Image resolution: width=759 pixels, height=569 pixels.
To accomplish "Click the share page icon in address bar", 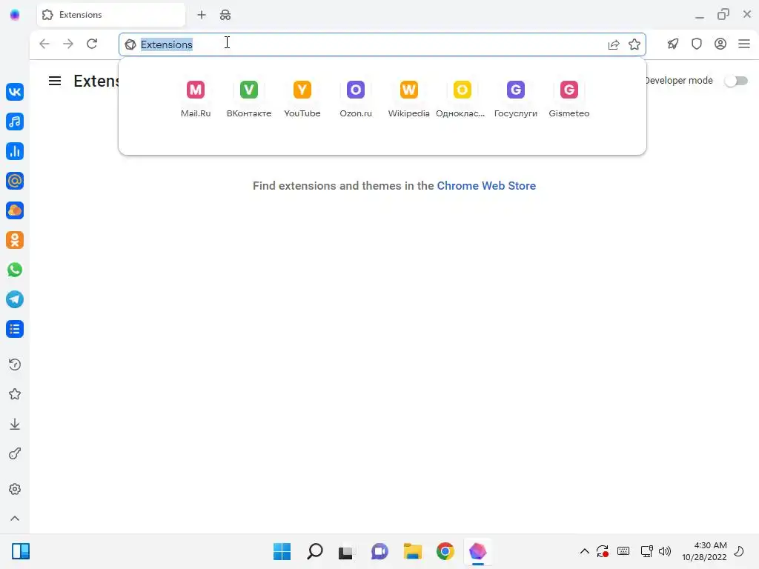I will pos(613,44).
